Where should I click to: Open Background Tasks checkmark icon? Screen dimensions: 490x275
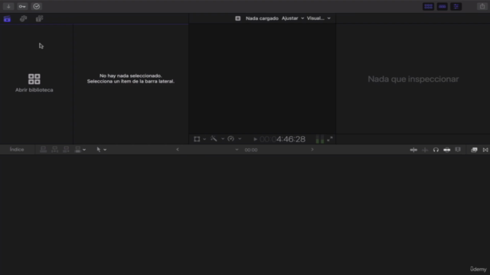click(x=37, y=6)
